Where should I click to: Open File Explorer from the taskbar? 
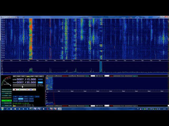click(11, 109)
